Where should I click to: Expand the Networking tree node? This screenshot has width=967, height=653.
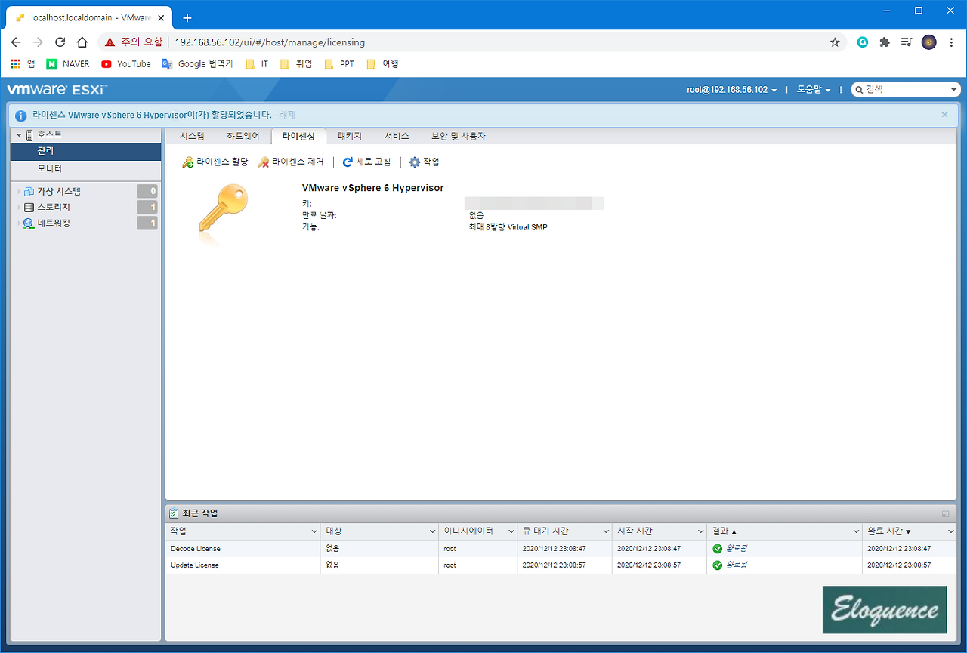coord(19,223)
